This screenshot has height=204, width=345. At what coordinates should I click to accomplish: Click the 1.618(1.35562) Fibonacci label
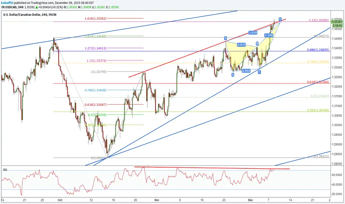(x=96, y=19)
